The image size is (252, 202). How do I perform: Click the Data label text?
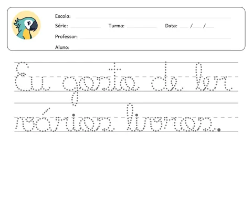(x=171, y=26)
